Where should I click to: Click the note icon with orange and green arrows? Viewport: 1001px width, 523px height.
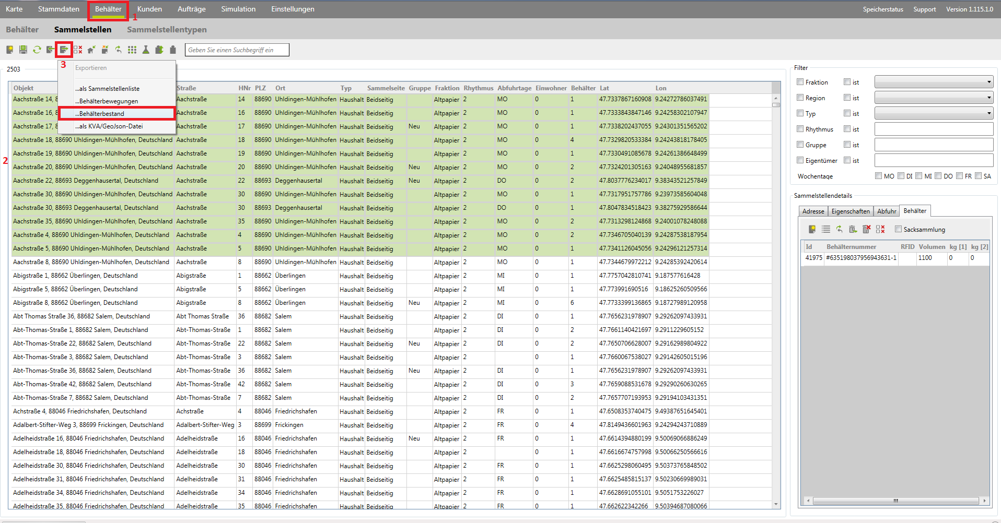coord(105,50)
